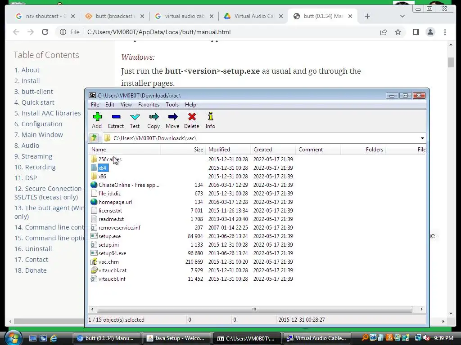The image size is (461, 345).
Task: Open '5. Install AAC libraries' contents link
Action: pos(47,113)
